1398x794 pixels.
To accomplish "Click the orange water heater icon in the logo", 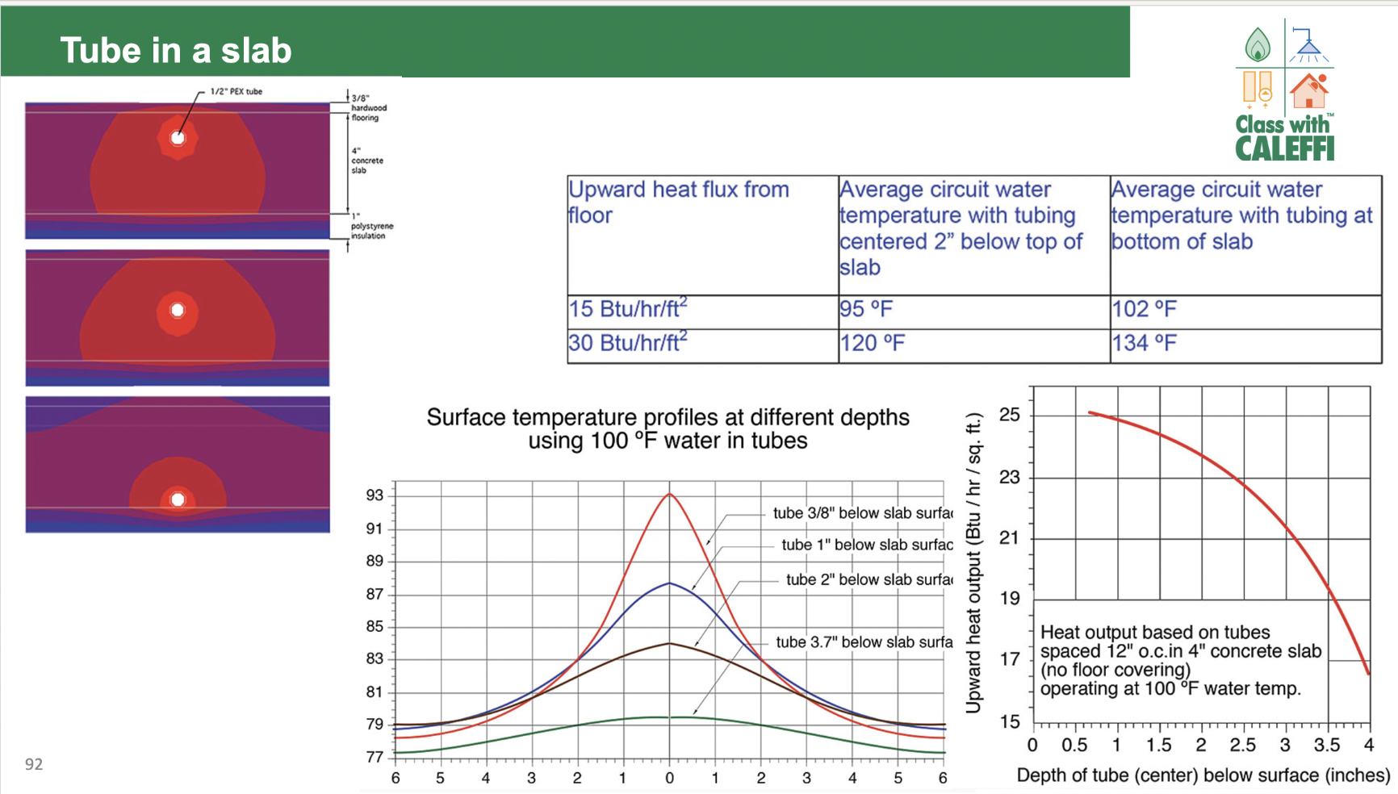I will coord(1258,90).
